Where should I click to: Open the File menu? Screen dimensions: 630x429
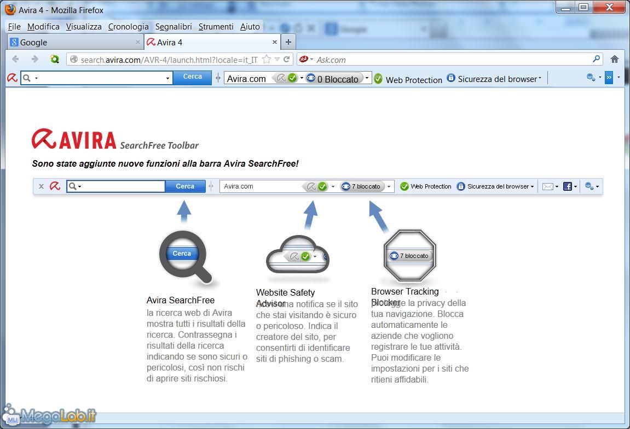14,26
